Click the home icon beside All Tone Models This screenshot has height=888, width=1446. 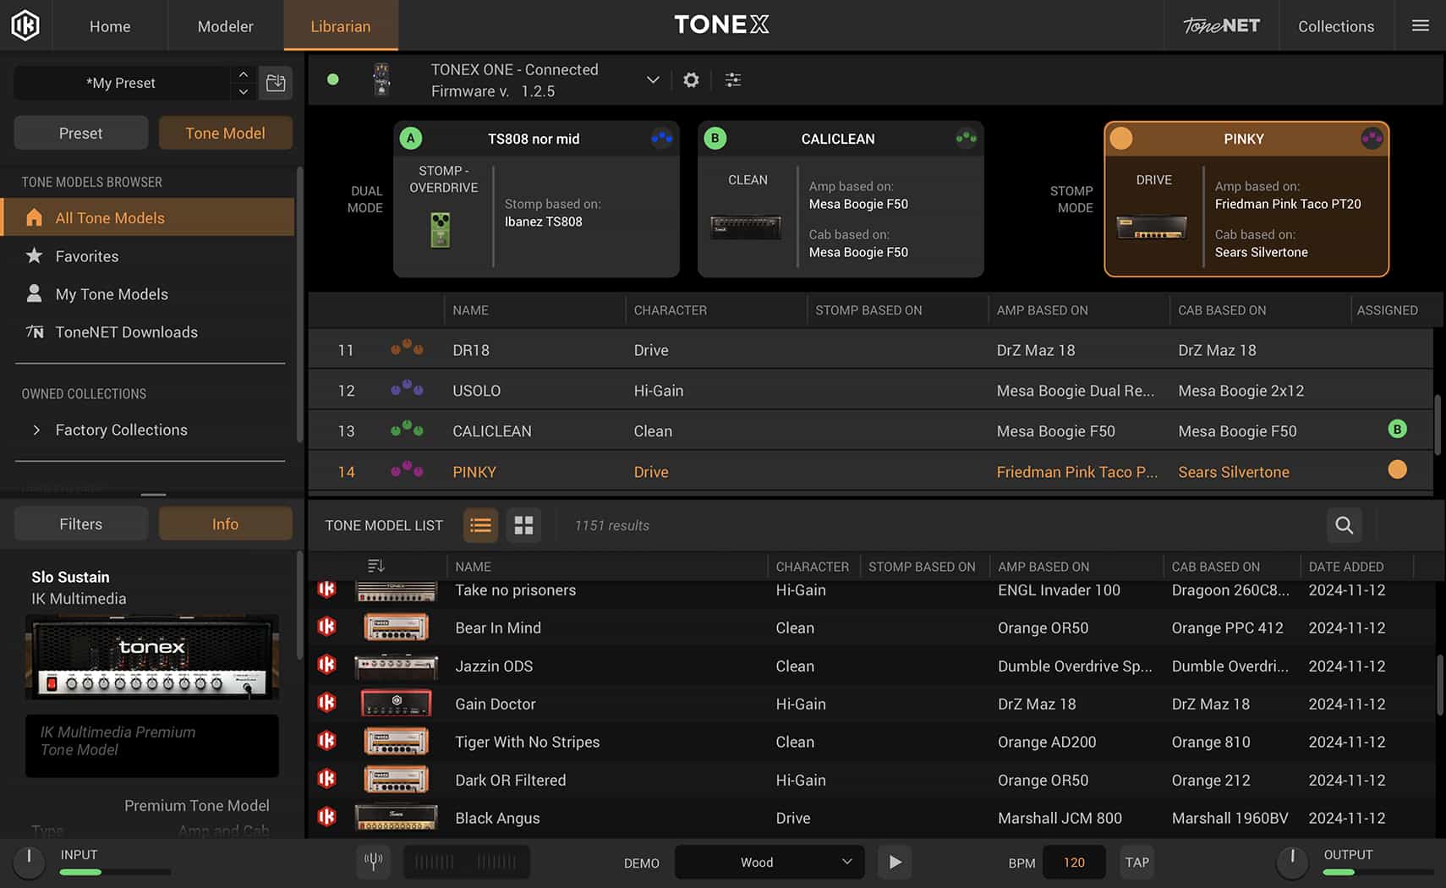click(x=34, y=217)
